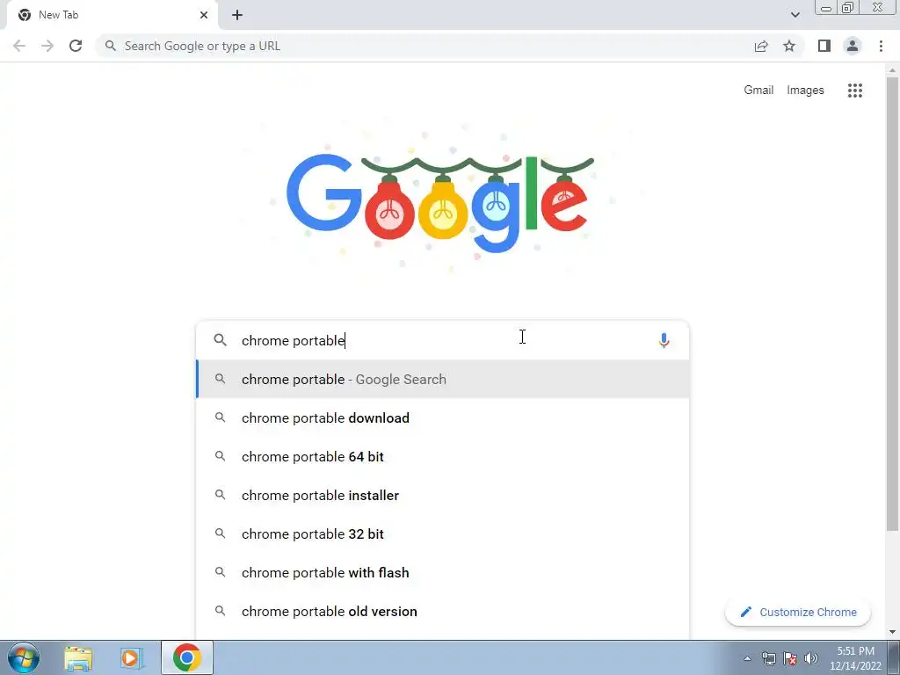Open the Windows Start menu

24,657
